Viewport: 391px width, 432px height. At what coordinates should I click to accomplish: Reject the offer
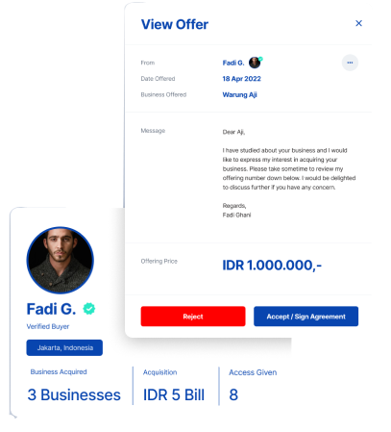[x=193, y=317]
